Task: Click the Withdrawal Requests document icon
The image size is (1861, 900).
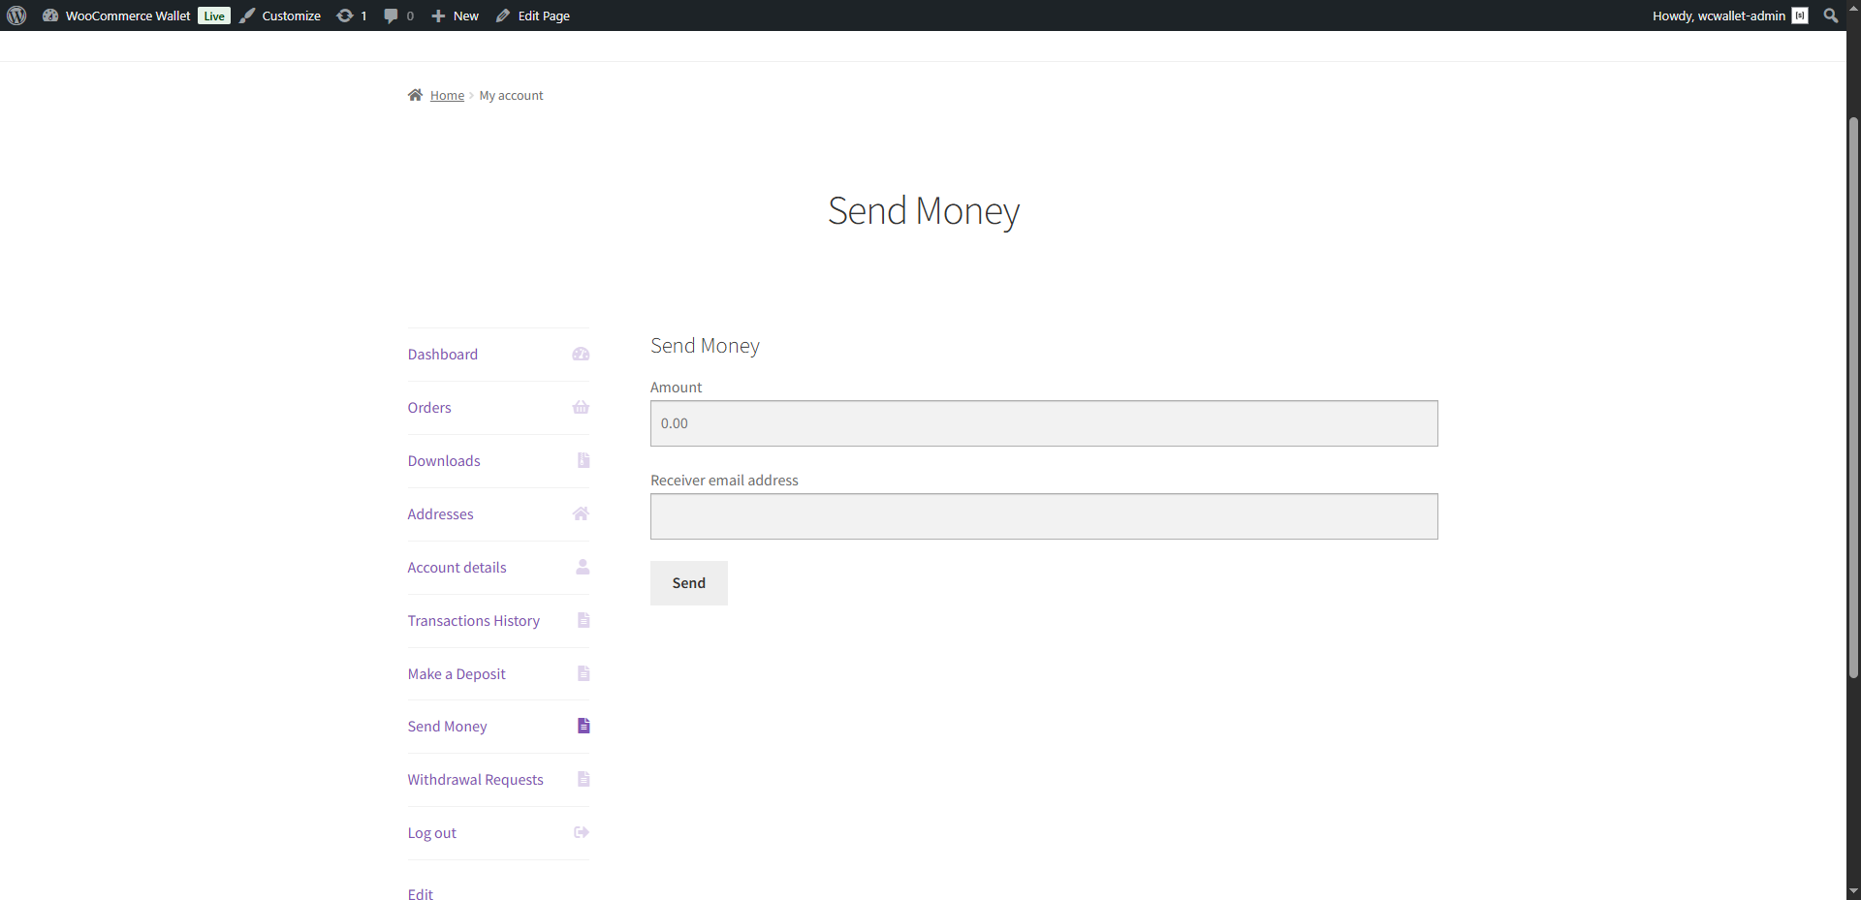Action: point(584,779)
